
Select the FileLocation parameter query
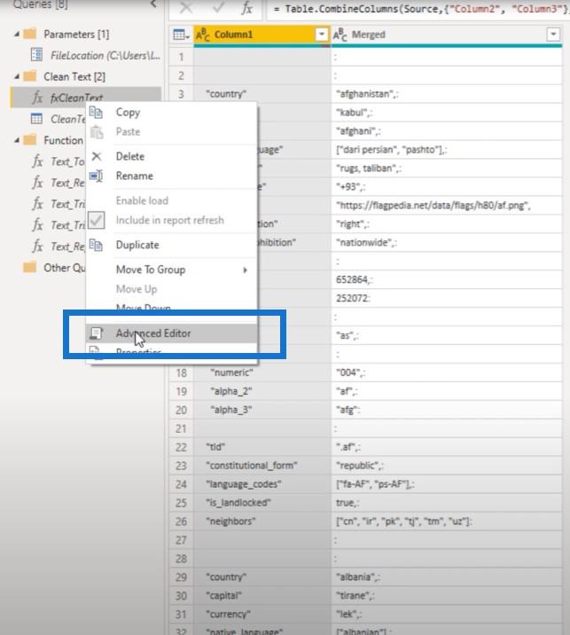click(105, 56)
